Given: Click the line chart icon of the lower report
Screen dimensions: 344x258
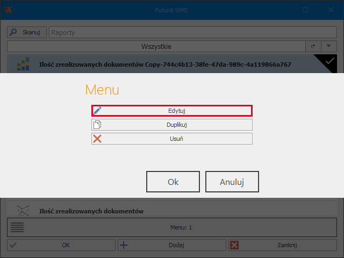Looking at the screenshot, I should pos(23,211).
